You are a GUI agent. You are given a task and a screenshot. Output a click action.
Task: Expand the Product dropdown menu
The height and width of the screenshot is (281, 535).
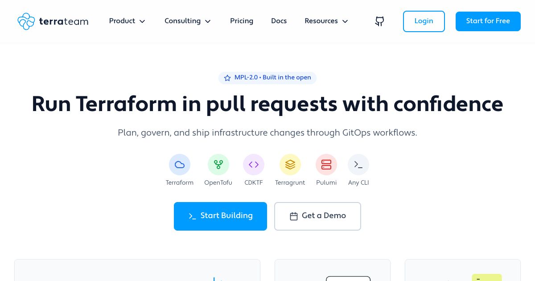click(x=127, y=21)
